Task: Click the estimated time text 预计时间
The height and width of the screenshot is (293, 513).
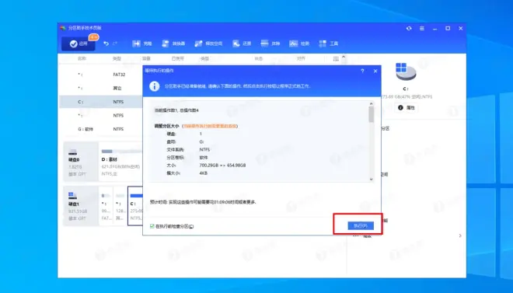Action: pyautogui.click(x=203, y=202)
